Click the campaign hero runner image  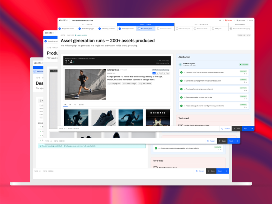click(85, 84)
